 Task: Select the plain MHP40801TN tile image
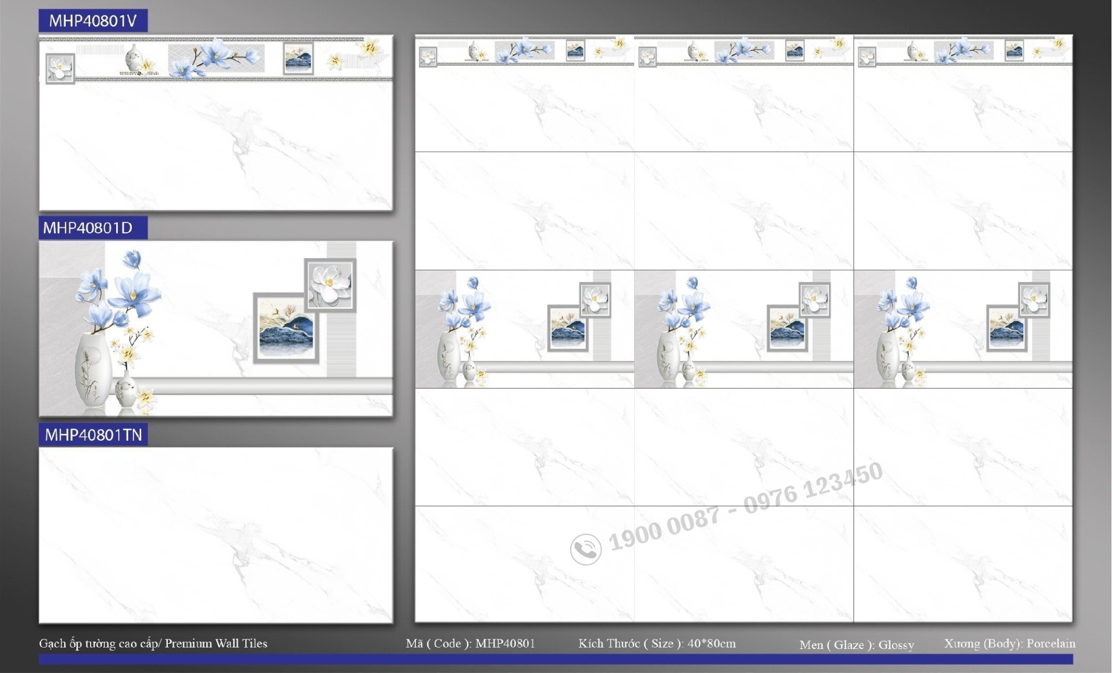tap(216, 535)
